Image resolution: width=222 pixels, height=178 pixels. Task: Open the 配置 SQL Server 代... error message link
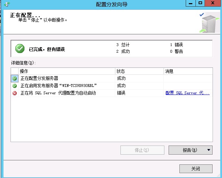[187, 93]
